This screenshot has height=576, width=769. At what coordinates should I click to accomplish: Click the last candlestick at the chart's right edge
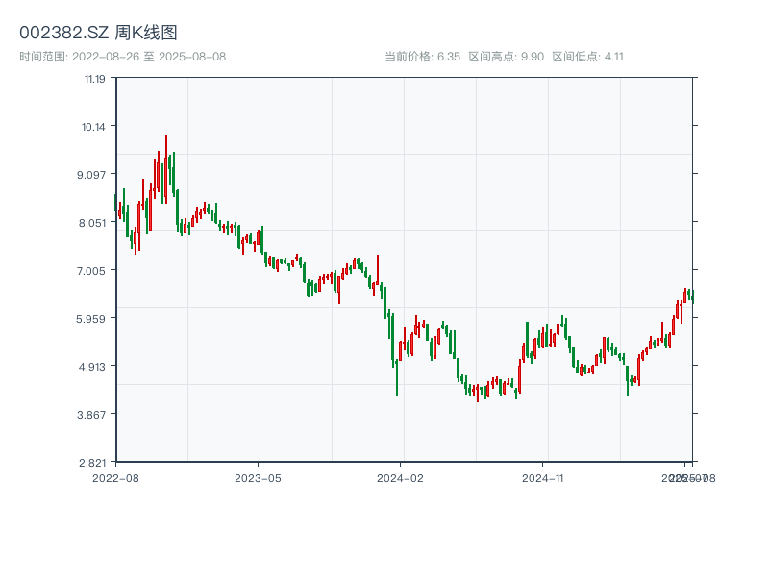pyautogui.click(x=692, y=296)
